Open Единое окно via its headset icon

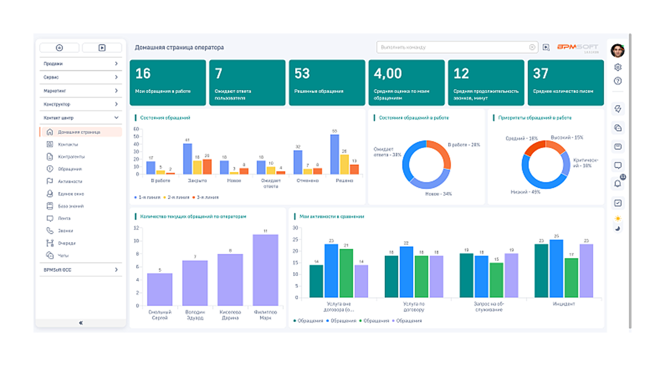pos(50,193)
